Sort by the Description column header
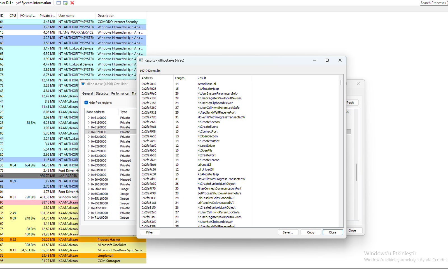 (121, 16)
